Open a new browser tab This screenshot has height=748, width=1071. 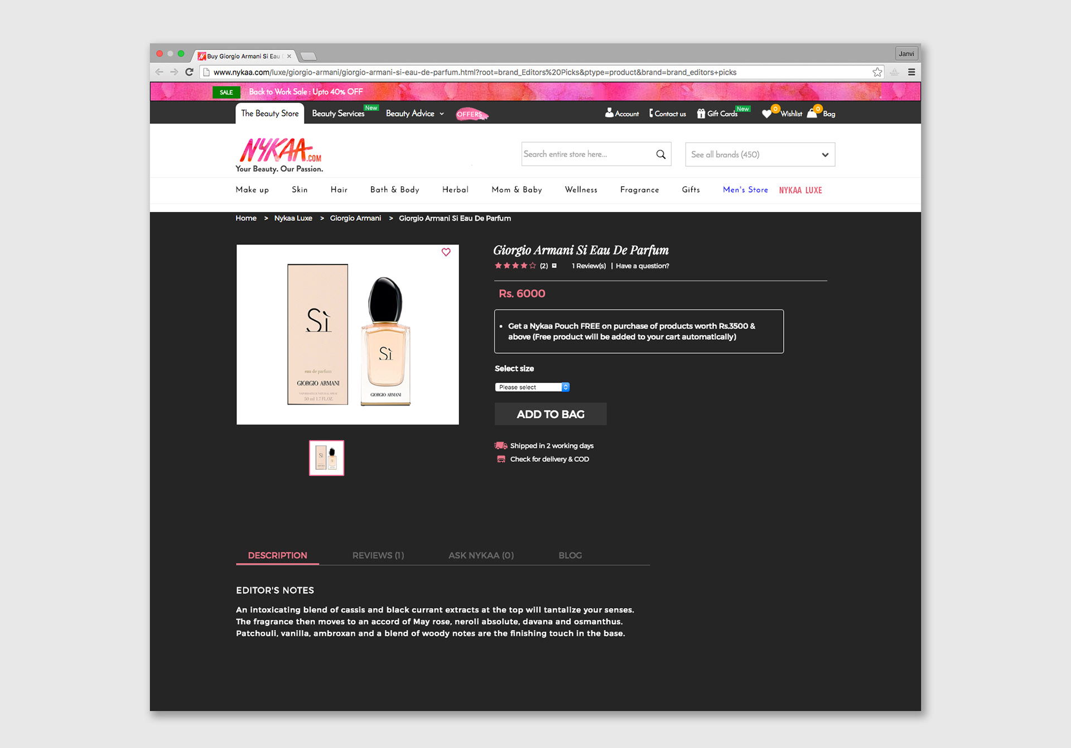point(308,56)
